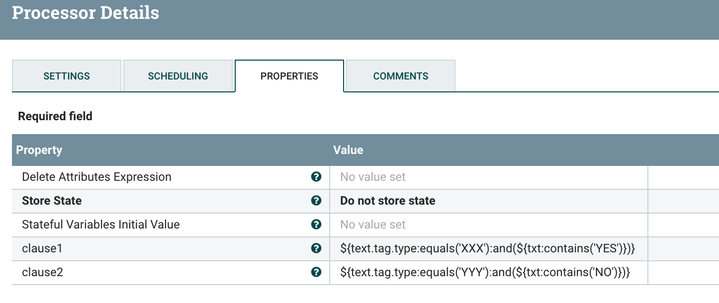Select the Store State property name
The image size is (719, 303).
[52, 201]
